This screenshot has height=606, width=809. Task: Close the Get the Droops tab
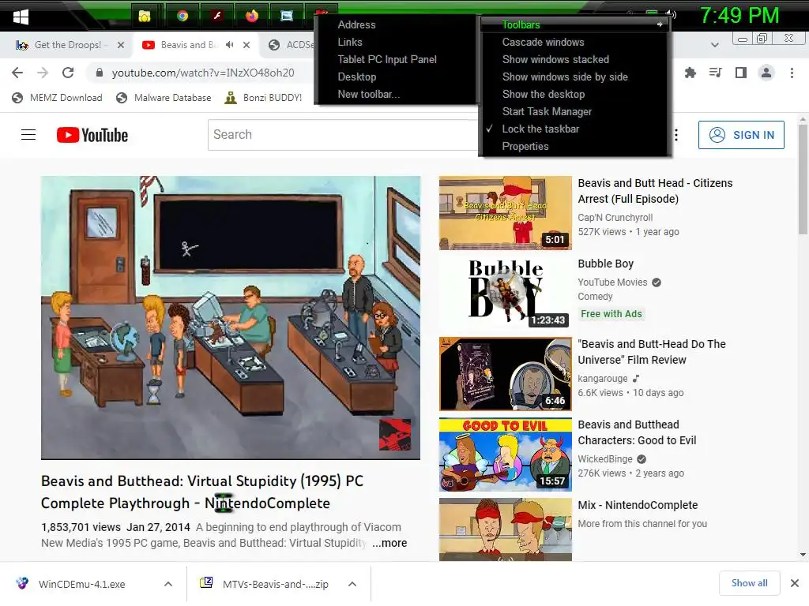tap(121, 45)
